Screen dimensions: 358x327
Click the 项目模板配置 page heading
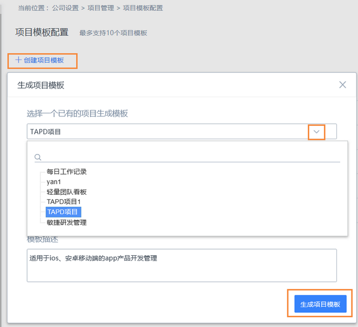tap(42, 32)
